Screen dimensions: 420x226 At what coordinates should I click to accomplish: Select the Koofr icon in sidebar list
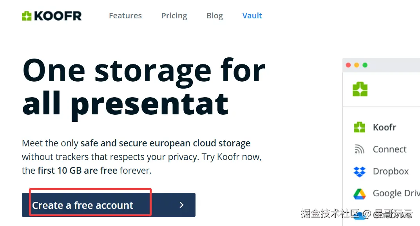[359, 127]
